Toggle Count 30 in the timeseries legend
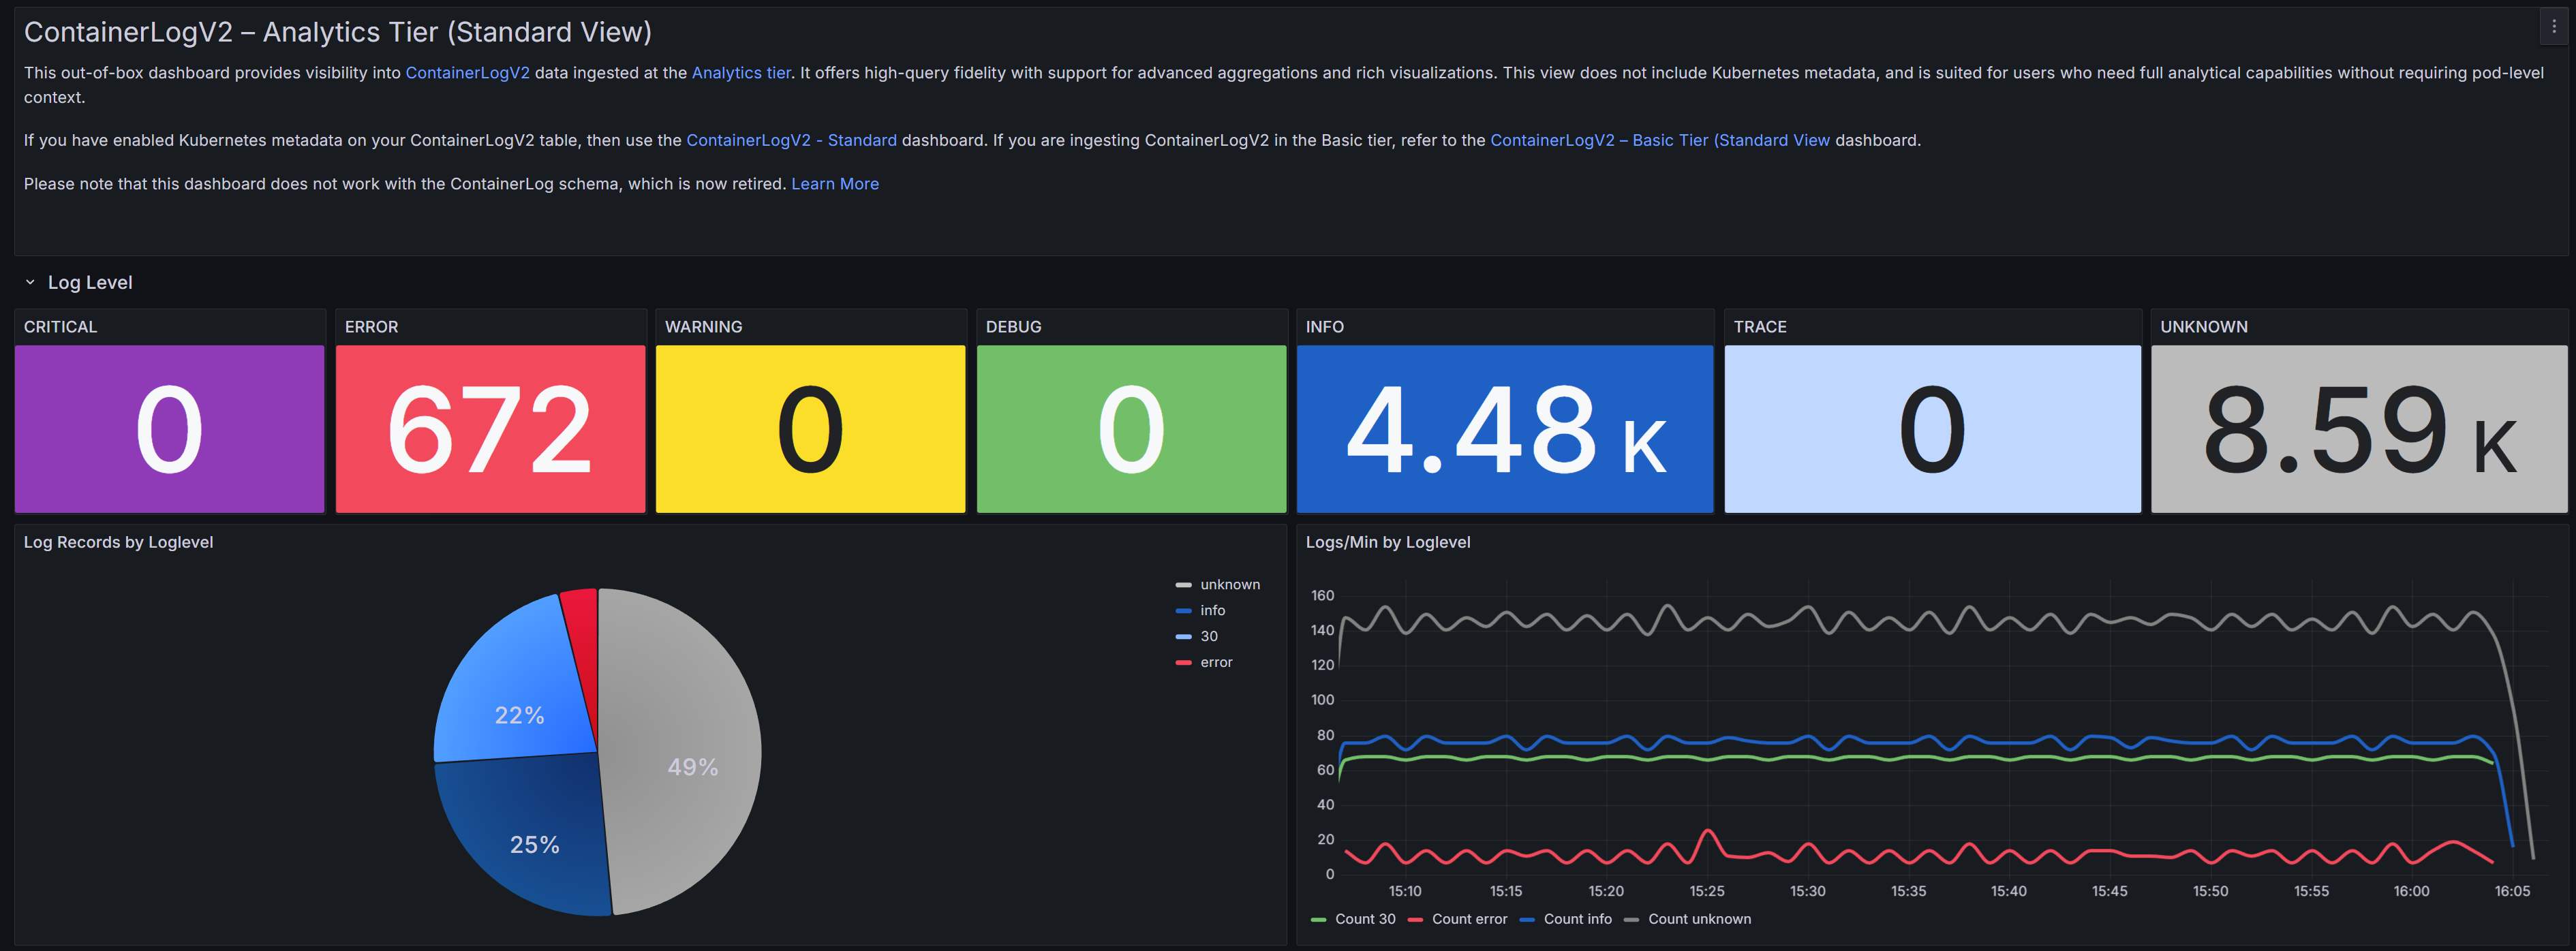The image size is (2576, 951). (x=1364, y=920)
